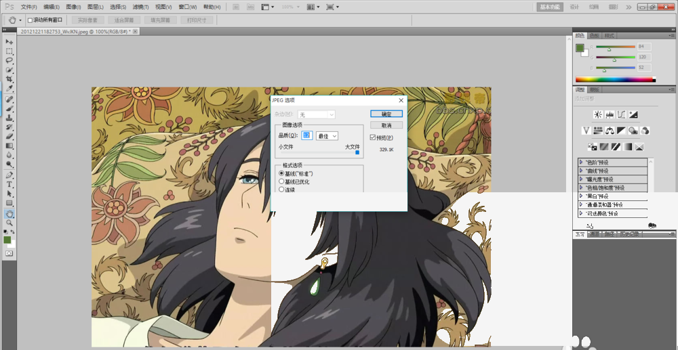Open the 编辑(E) menu
This screenshot has width=678, height=350.
(52, 7)
